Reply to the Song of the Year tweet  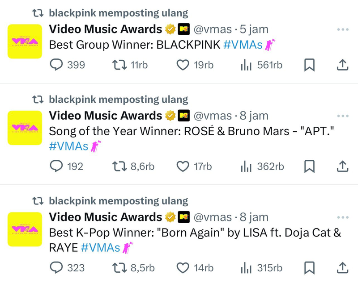coord(55,166)
